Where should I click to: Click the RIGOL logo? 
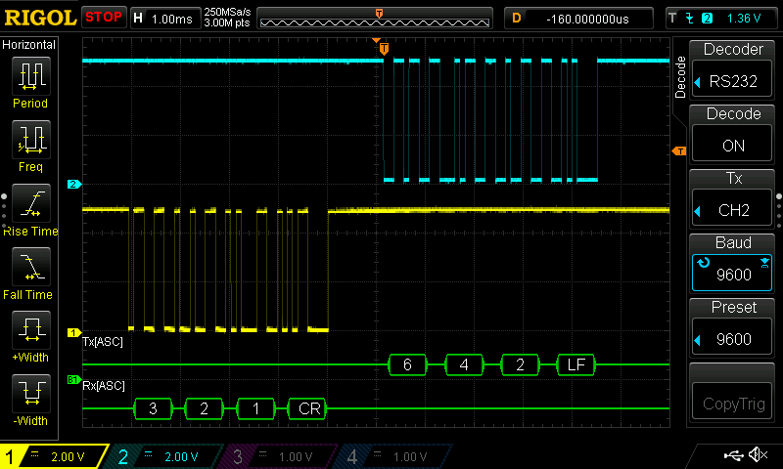(40, 18)
